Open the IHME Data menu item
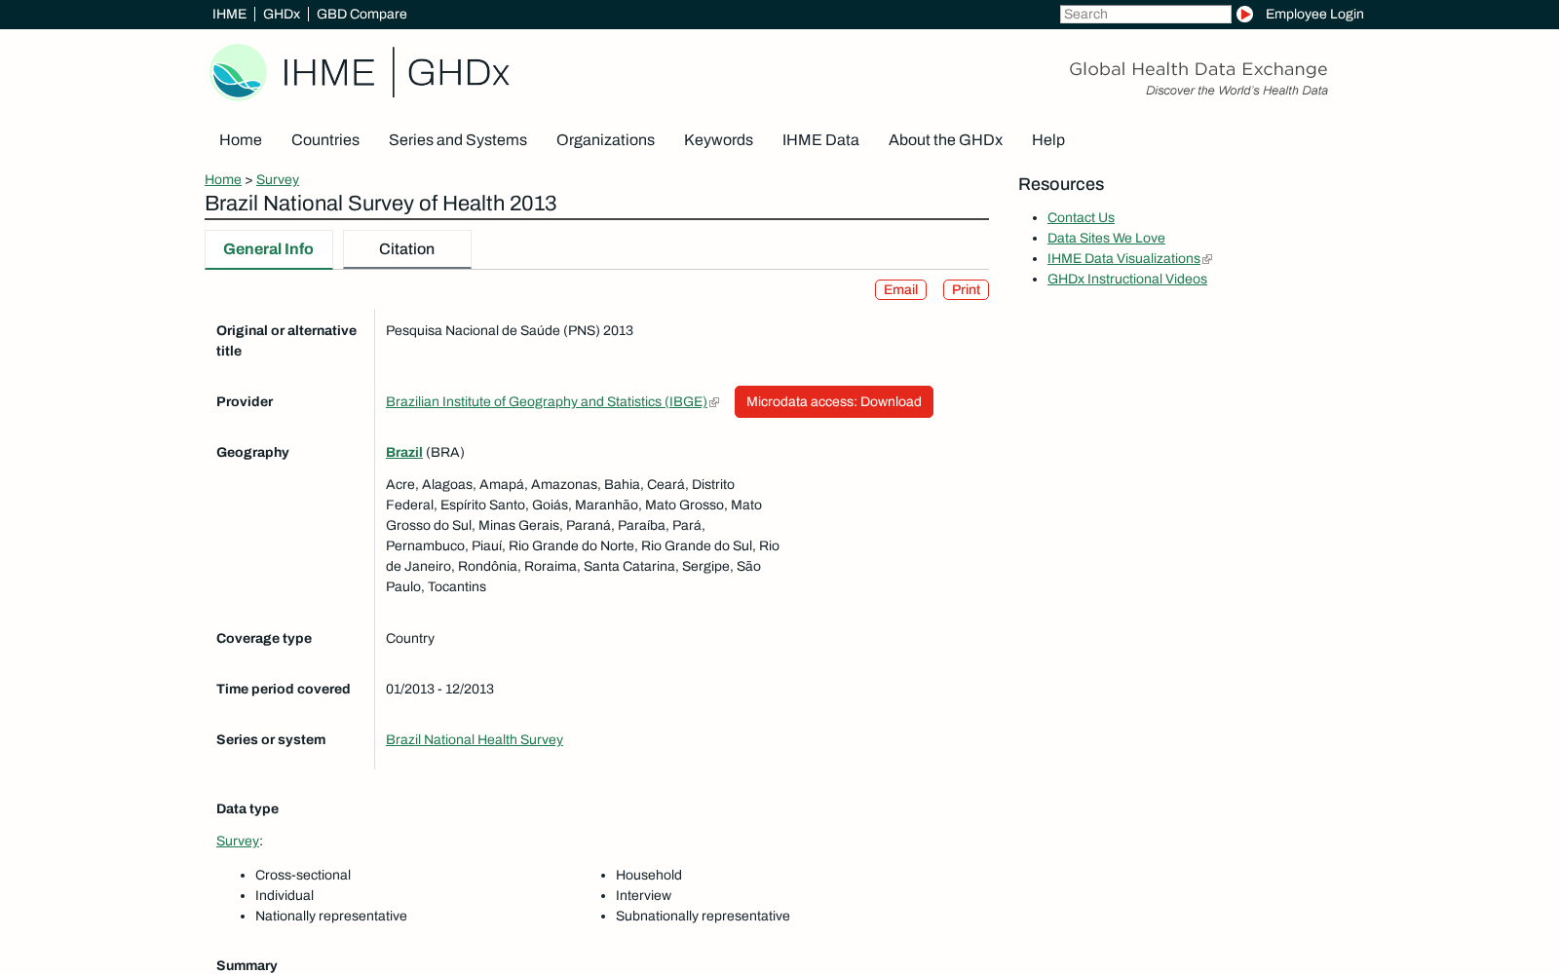This screenshot has width=1559, height=974. click(820, 139)
